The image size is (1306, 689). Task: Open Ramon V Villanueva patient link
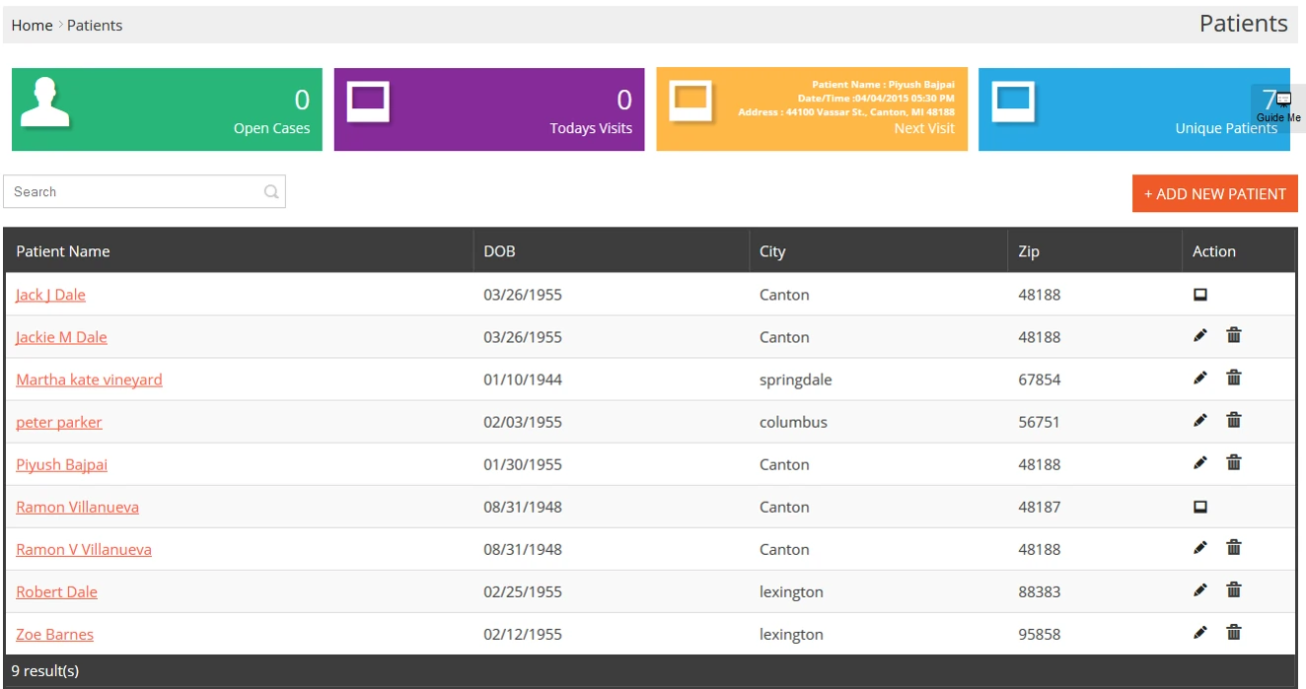tap(84, 549)
